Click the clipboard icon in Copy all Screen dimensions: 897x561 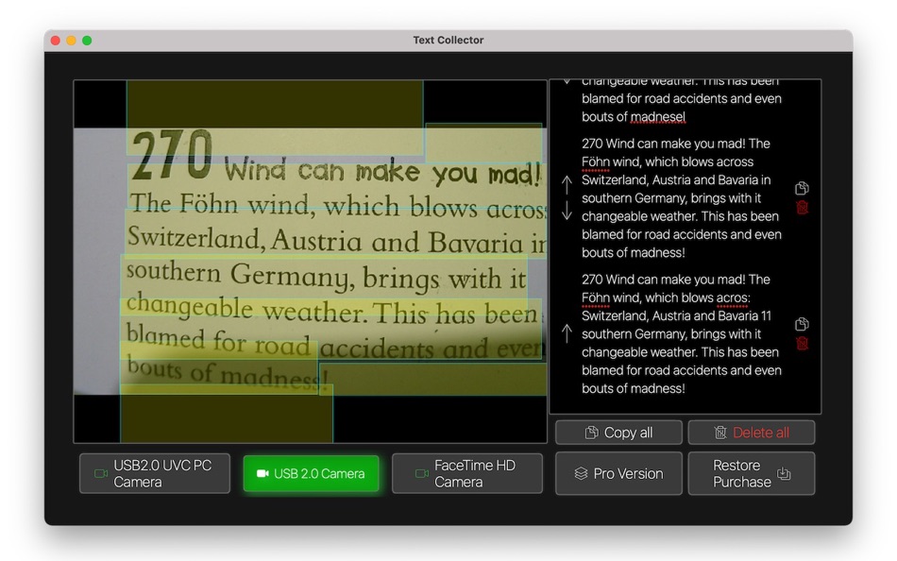click(x=591, y=433)
